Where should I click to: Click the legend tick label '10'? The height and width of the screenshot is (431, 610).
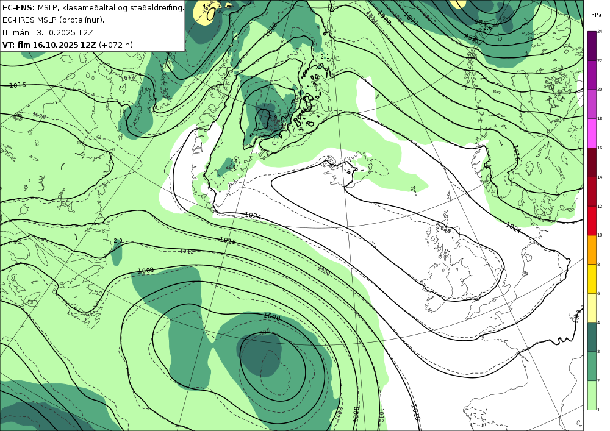coord(600,235)
